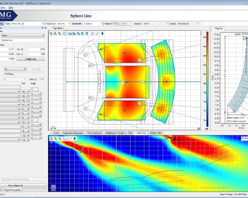This screenshot has width=248, height=198.
Task: Click first zoom magnifier in Top View toolbar
Action: click(51, 34)
